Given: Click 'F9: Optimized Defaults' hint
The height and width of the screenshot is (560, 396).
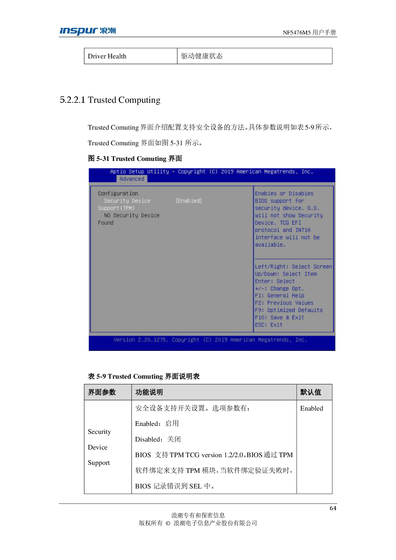Looking at the screenshot, I should click(288, 310).
